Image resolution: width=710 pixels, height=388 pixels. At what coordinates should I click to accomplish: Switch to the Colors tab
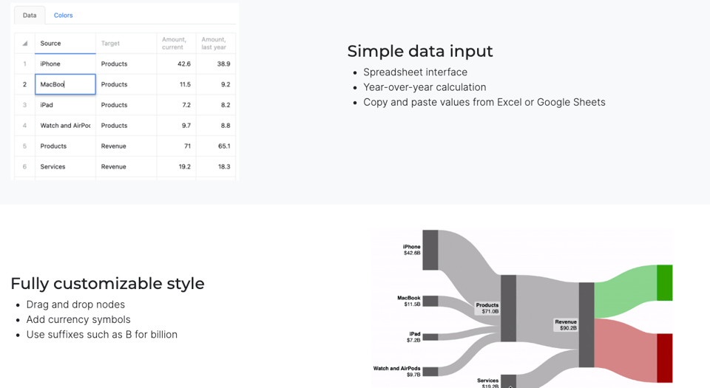63,16
